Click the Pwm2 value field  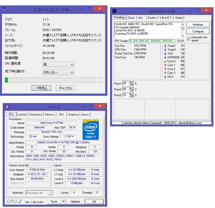[x=126, y=89]
